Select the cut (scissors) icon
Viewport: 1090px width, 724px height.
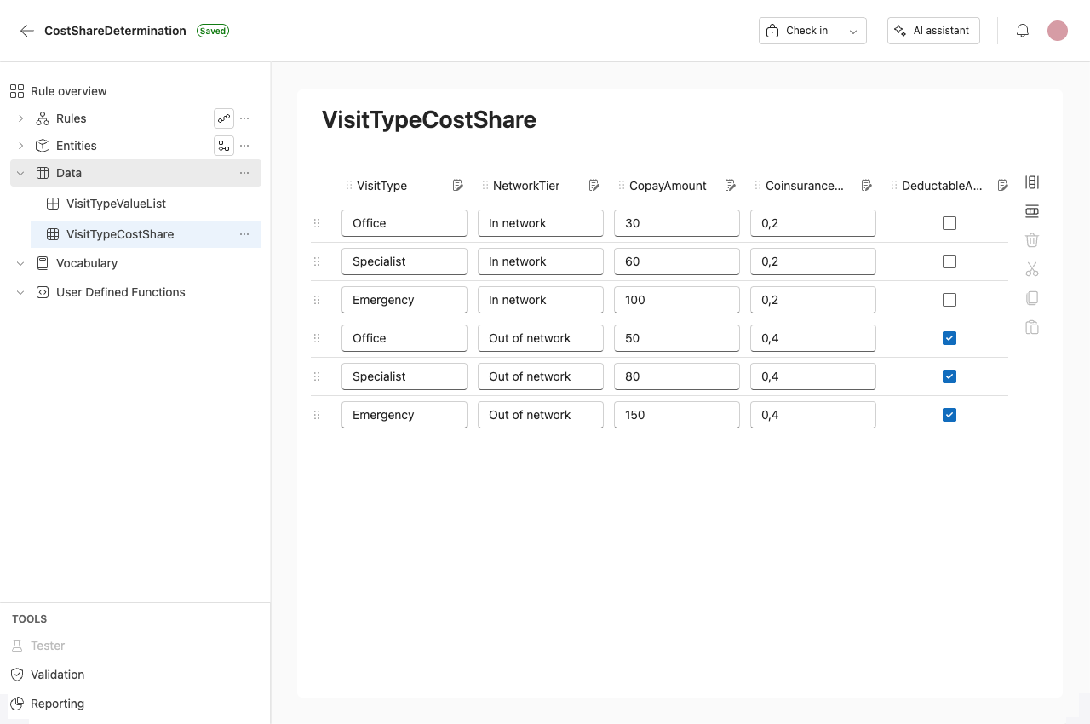coord(1031,268)
